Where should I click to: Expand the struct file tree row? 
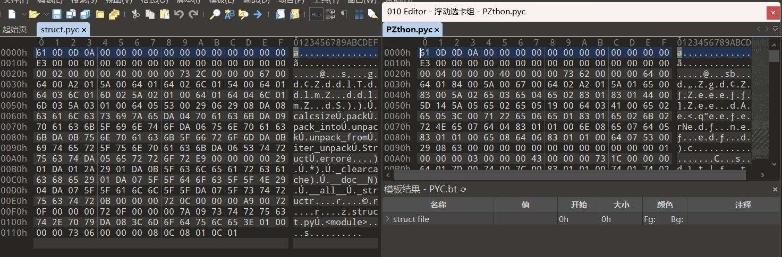pos(387,219)
